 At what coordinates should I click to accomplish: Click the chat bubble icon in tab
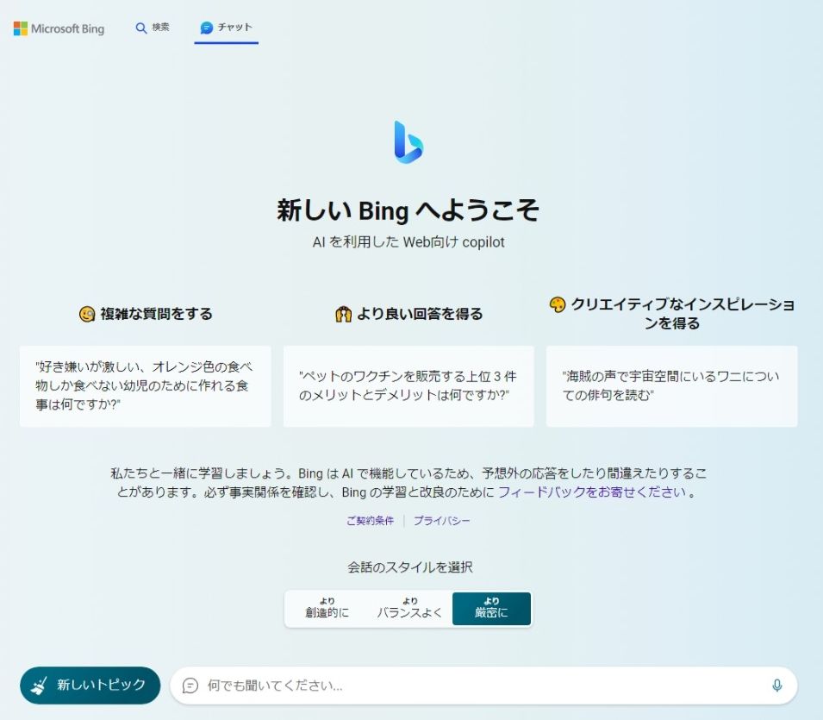coord(207,28)
